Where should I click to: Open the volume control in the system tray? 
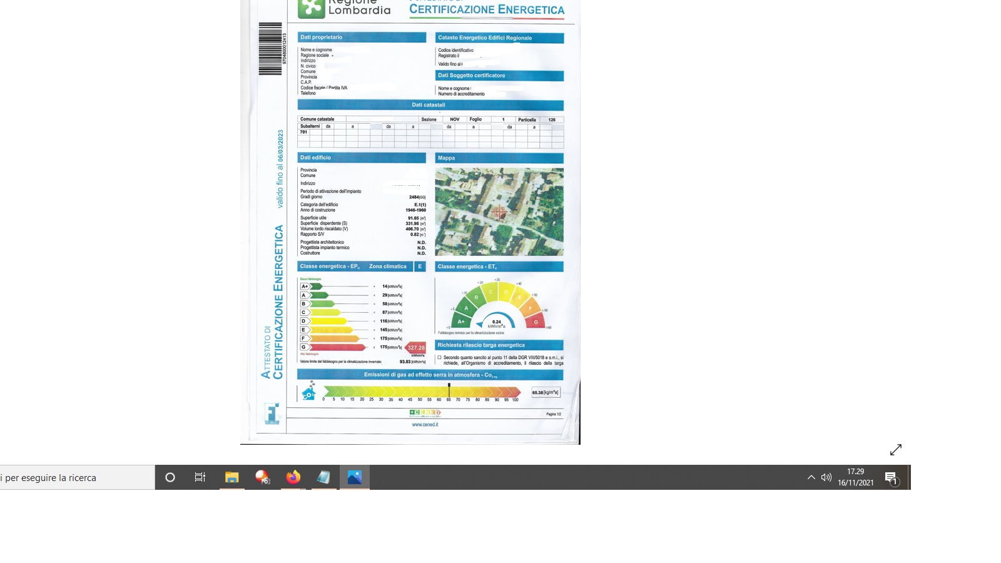826,477
